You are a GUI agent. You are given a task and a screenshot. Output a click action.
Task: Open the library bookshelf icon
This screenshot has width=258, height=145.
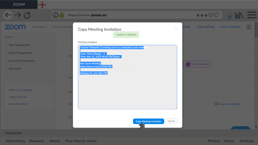click(239, 16)
